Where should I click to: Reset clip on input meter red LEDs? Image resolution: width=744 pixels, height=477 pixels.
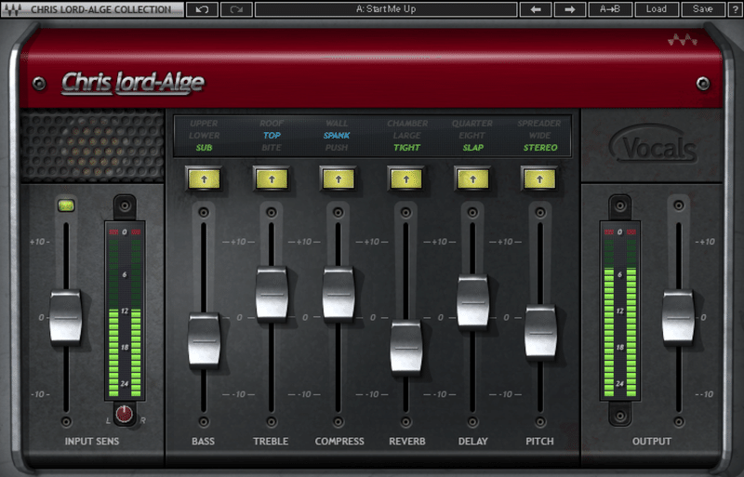[x=125, y=232]
